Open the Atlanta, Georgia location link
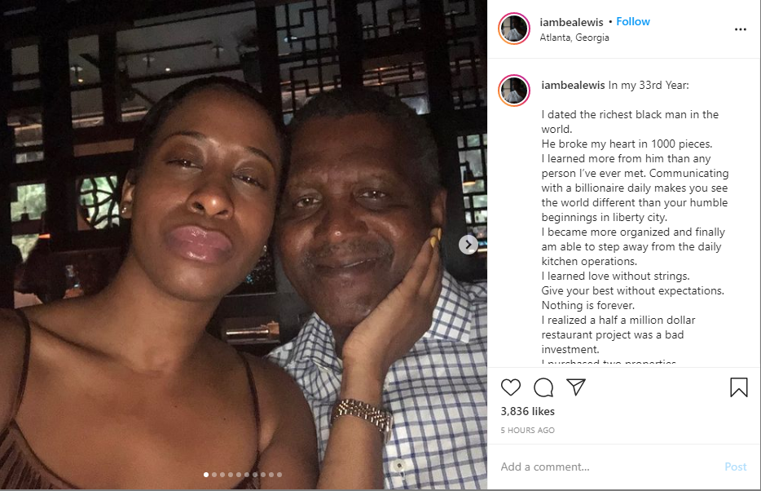Screen dimensions: 761x491 pos(574,38)
